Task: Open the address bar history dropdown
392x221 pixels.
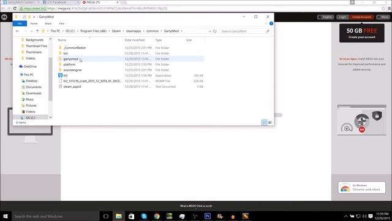Action: tap(209, 31)
